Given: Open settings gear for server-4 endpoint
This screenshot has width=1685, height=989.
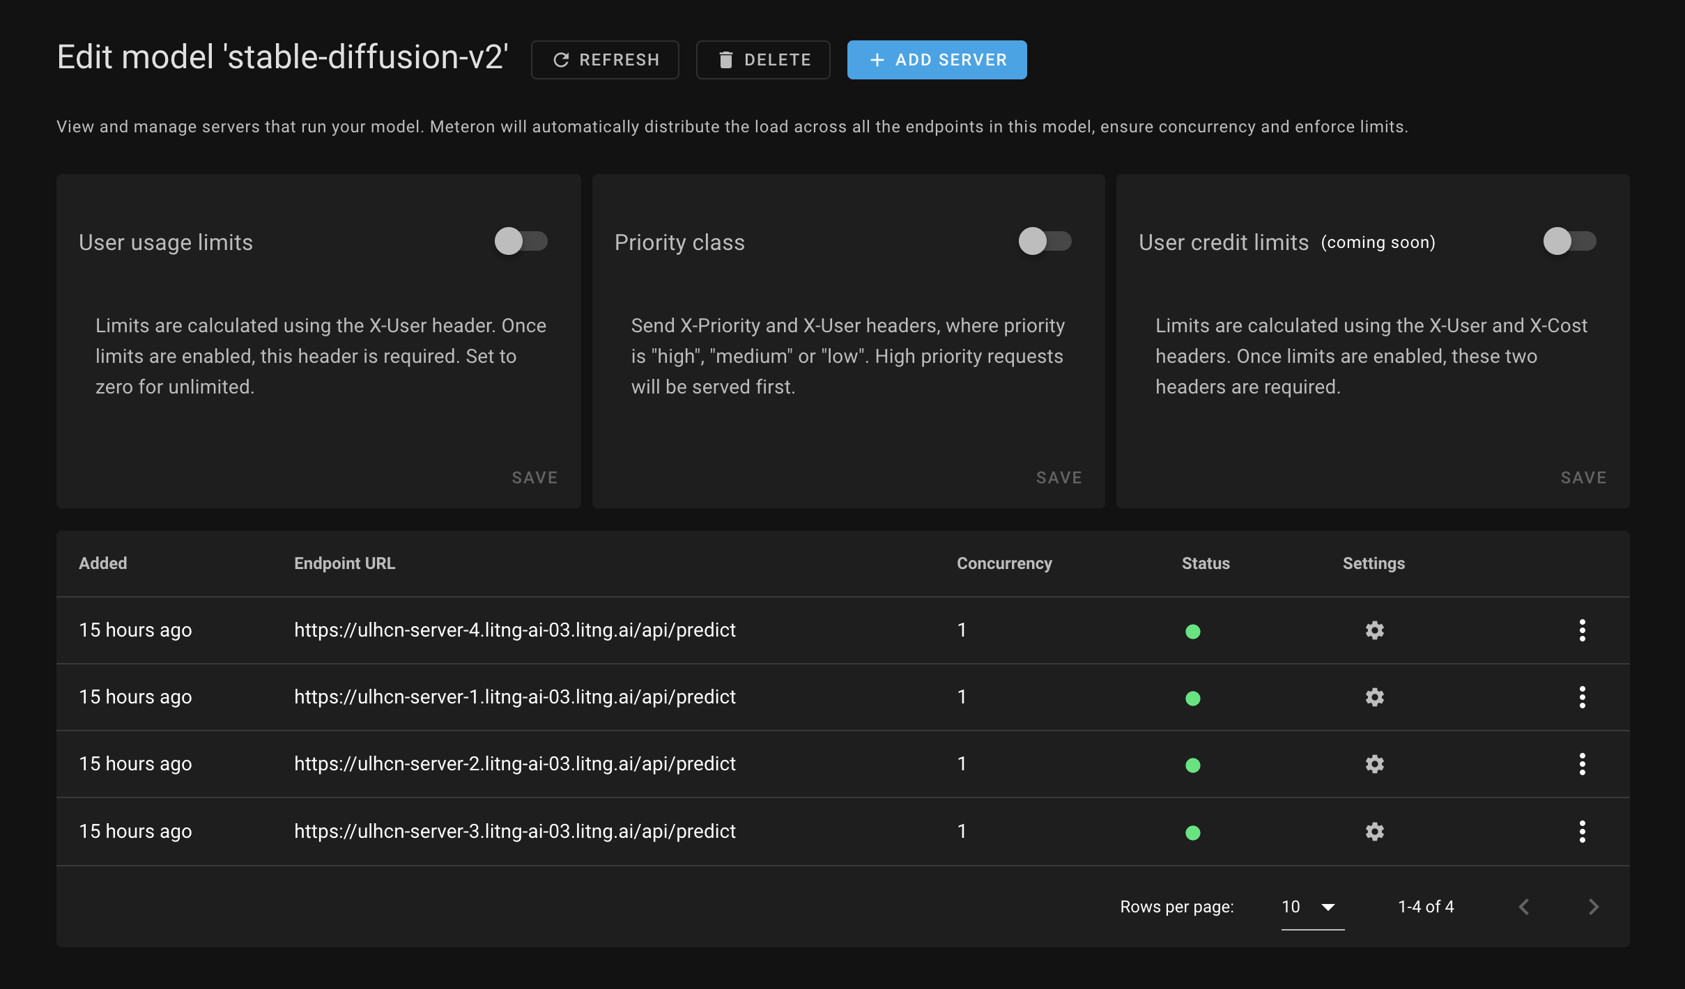Looking at the screenshot, I should [x=1374, y=630].
